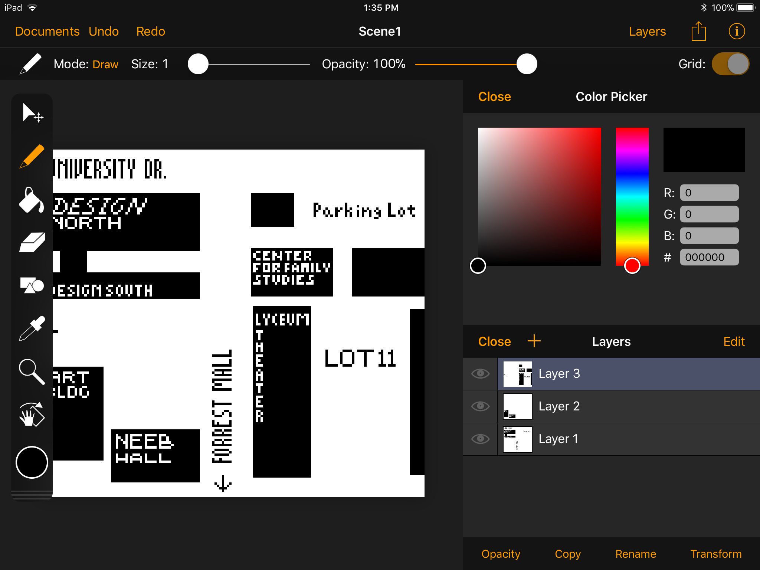Select the eyedropper color sampler tool

pyautogui.click(x=32, y=328)
